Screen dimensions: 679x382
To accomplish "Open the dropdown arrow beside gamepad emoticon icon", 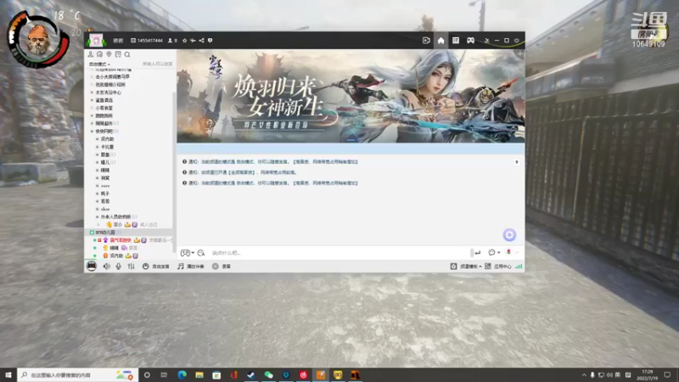I will [193, 253].
